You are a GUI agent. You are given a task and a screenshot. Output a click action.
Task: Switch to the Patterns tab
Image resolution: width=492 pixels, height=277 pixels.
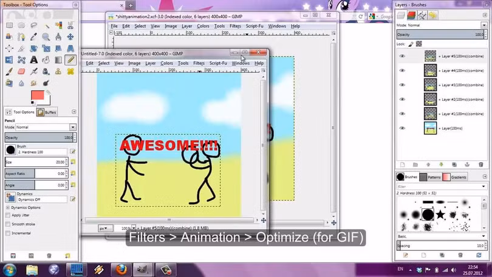point(430,177)
